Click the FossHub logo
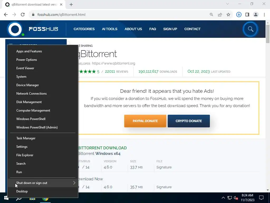270x203 pixels. pyautogui.click(x=33, y=29)
